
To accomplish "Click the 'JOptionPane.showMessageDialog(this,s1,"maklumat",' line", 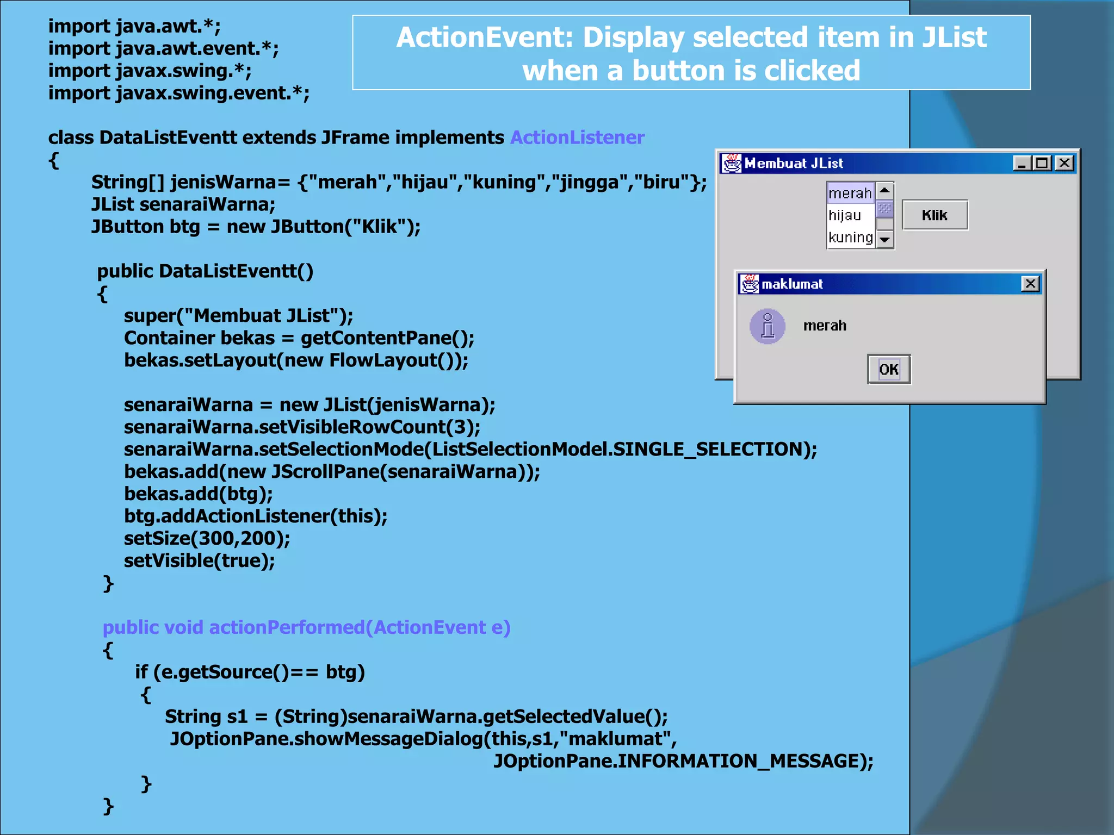I will pyautogui.click(x=423, y=739).
